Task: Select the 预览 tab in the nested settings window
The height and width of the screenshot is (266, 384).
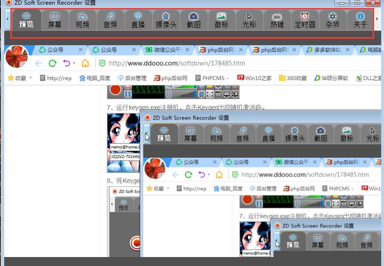Action: click(x=164, y=134)
